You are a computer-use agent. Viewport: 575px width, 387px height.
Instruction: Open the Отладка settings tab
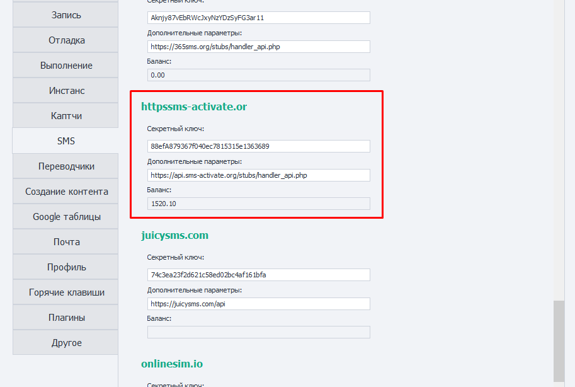(65, 40)
